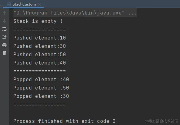The height and width of the screenshot is (125, 180).
Task: Click 'Process finished with exit code 0'
Action: click(x=64, y=121)
